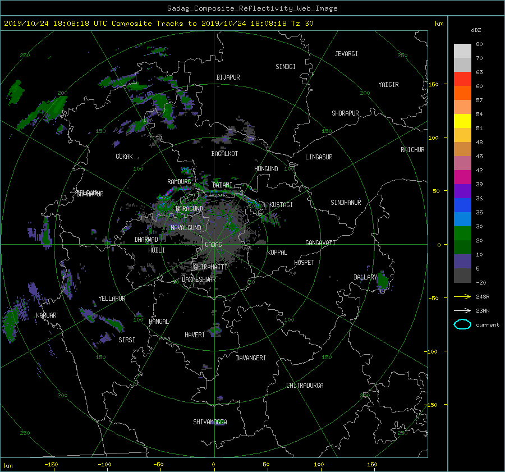Image resolution: width=505 pixels, height=472 pixels.
Task: Select the magenta 42 dBZ color swatch
Action: coord(462,177)
